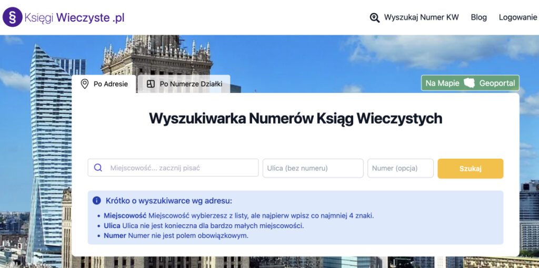
Task: Click the Logowanie link
Action: click(x=517, y=17)
